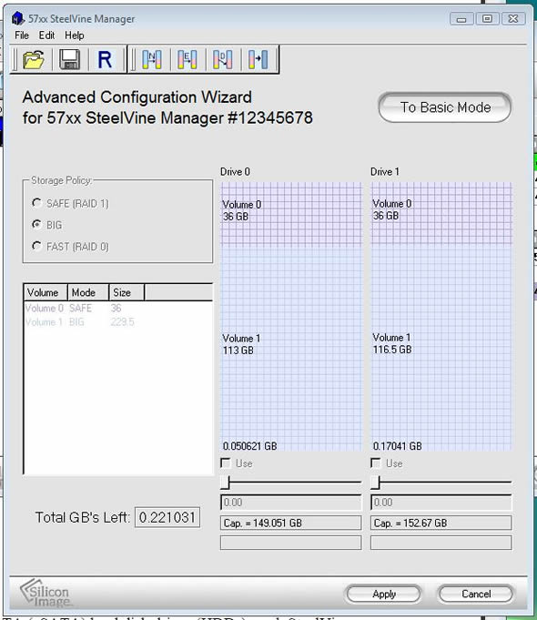The width and height of the screenshot is (537, 620).
Task: Click the Drive 0 size input field
Action: coord(290,503)
